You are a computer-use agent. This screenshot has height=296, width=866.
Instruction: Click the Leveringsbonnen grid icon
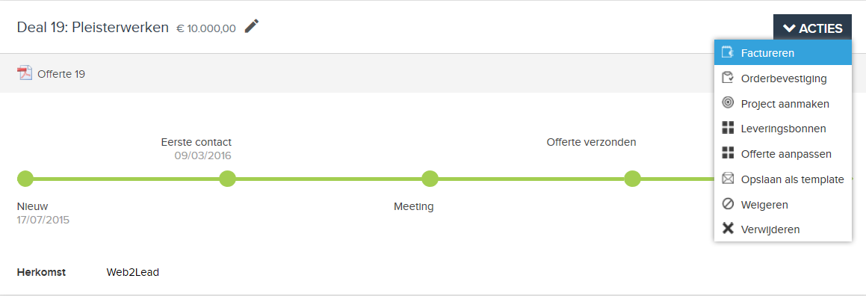pyautogui.click(x=728, y=128)
